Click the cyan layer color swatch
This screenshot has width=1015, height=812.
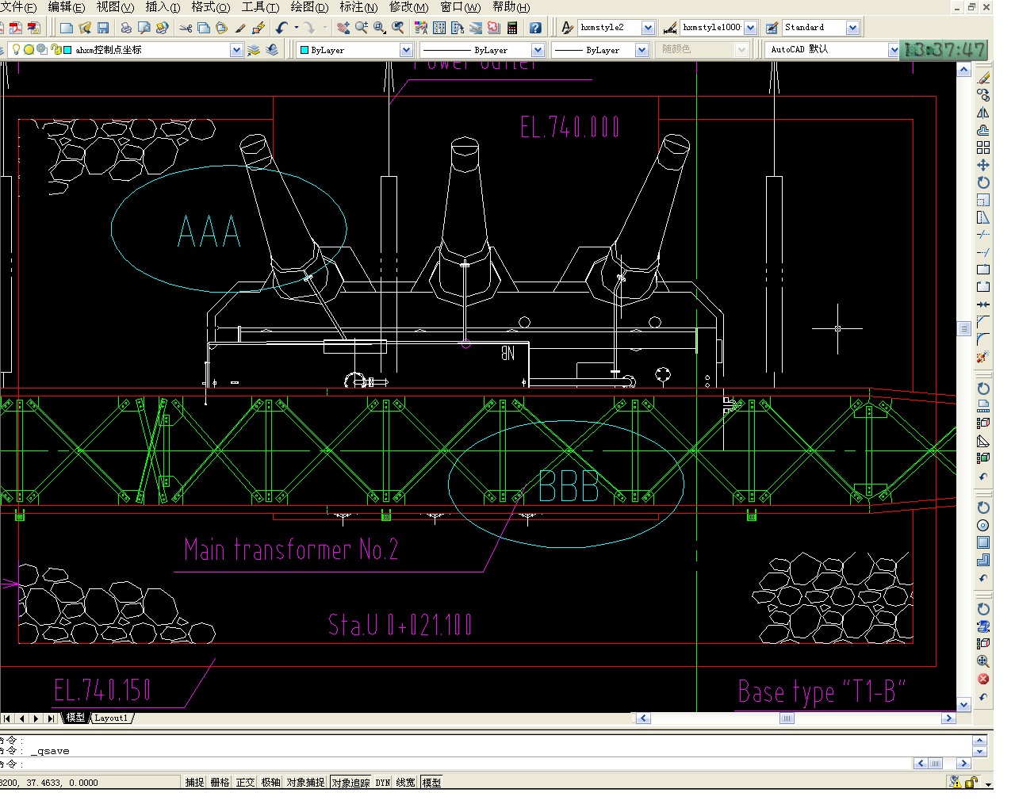tap(67, 50)
